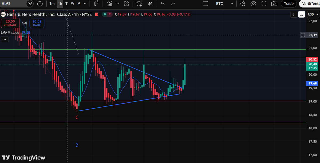Click the green 20,40 countdown price label

tap(313, 66)
